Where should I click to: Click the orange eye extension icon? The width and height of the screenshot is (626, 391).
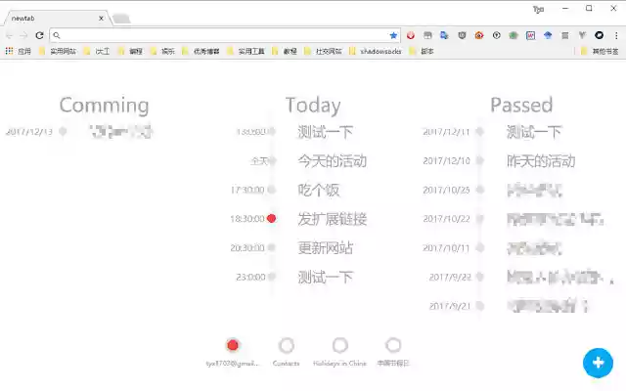pyautogui.click(x=479, y=35)
